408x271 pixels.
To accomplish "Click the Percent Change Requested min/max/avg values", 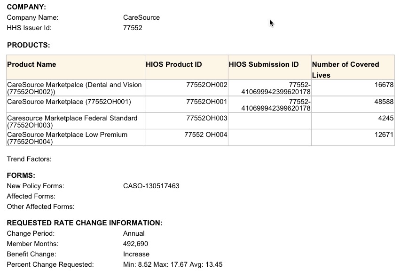I will pos(173,264).
